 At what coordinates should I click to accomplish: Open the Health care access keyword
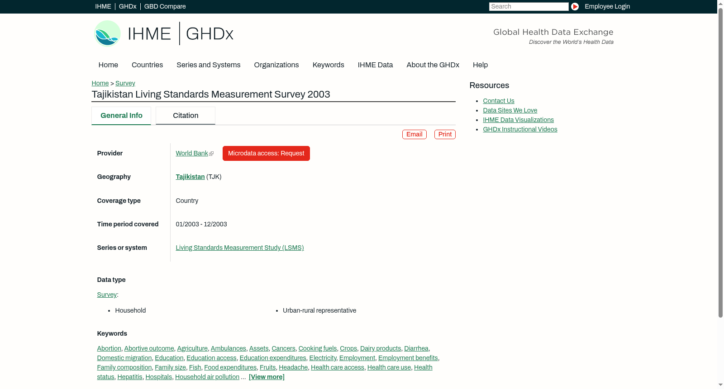tap(338, 367)
